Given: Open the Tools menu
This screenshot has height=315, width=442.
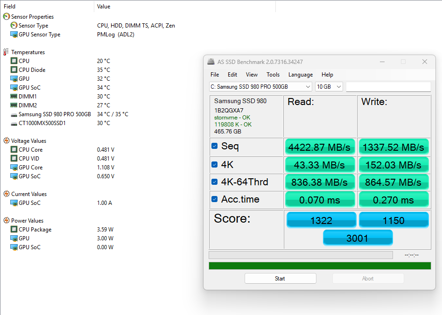Looking at the screenshot, I should [273, 75].
